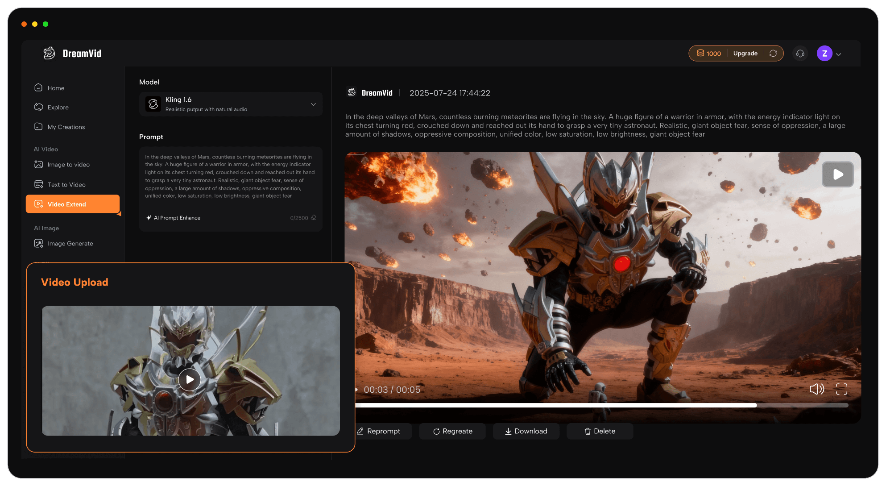Select Image to video in sidebar
The height and width of the screenshot is (486, 886).
(x=68, y=165)
